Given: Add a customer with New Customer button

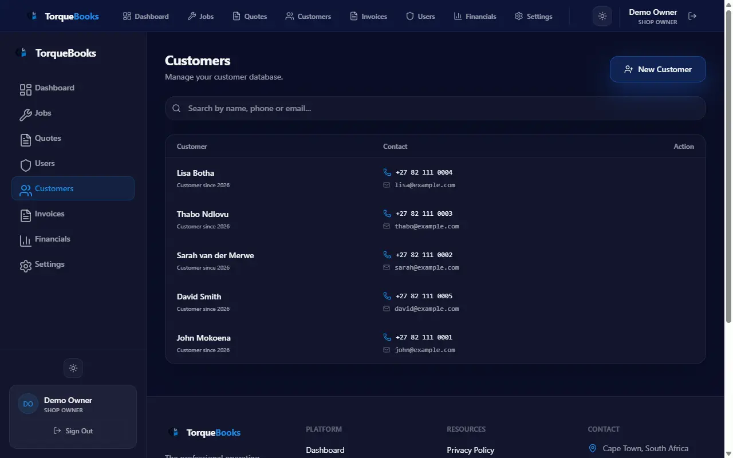Looking at the screenshot, I should (x=658, y=69).
